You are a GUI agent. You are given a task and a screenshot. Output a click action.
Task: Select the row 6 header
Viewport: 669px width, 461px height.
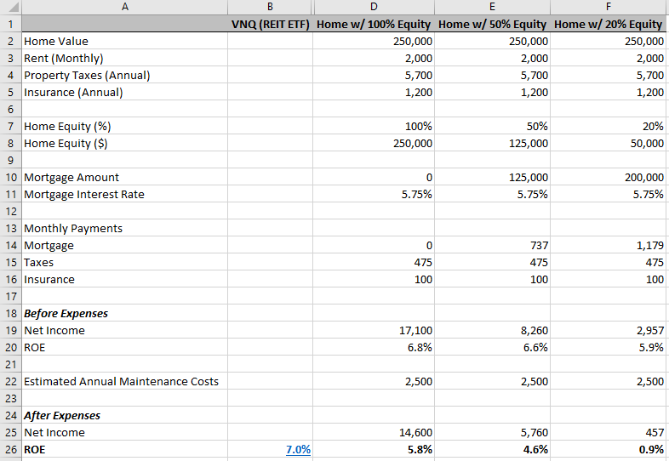[x=11, y=109]
